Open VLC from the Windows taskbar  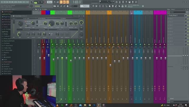pos(58,105)
